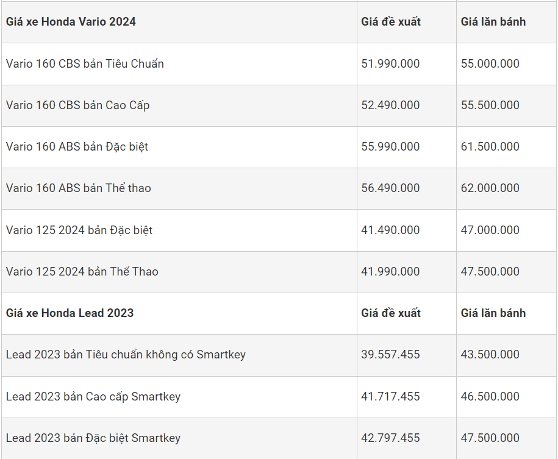558x459 pixels.
Task: Select the on-road price 62.000.000
Action: [490, 188]
